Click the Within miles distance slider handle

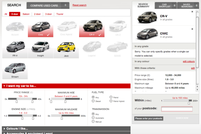tap(189, 103)
